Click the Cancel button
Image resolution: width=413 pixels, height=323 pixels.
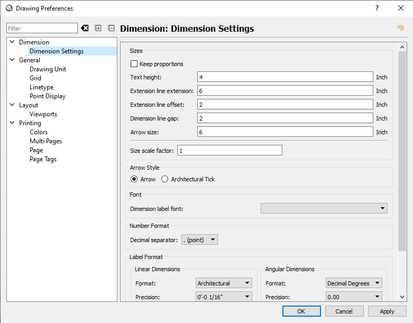click(x=344, y=311)
